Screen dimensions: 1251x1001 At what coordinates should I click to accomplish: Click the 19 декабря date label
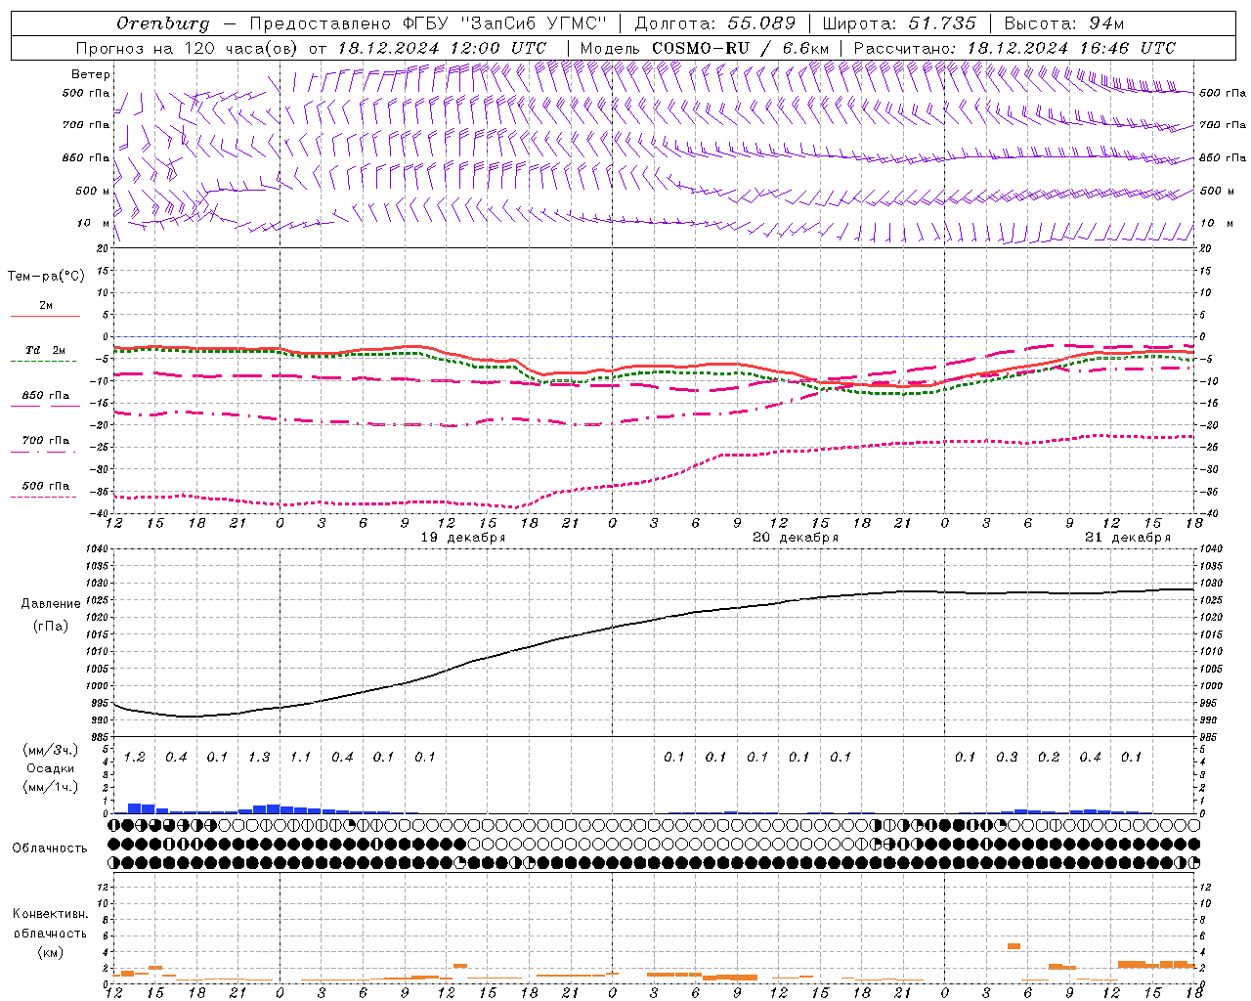463,538
